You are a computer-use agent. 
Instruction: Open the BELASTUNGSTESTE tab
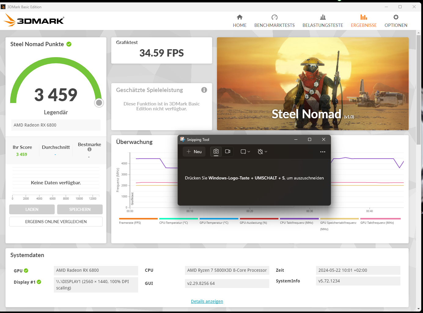323,21
